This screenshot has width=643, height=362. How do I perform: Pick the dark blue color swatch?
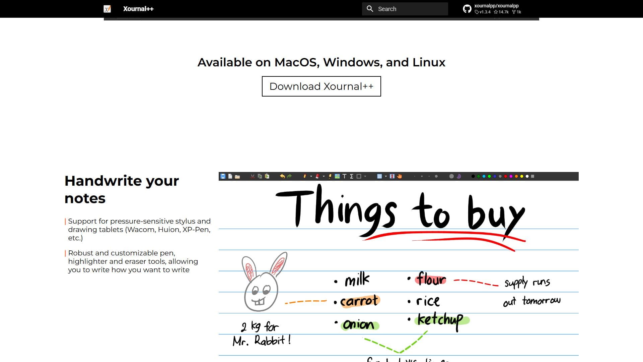[495, 176]
